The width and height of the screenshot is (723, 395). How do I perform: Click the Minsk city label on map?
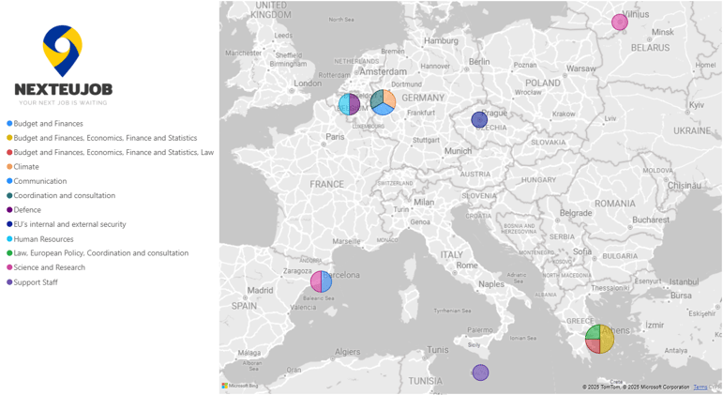[x=663, y=32]
